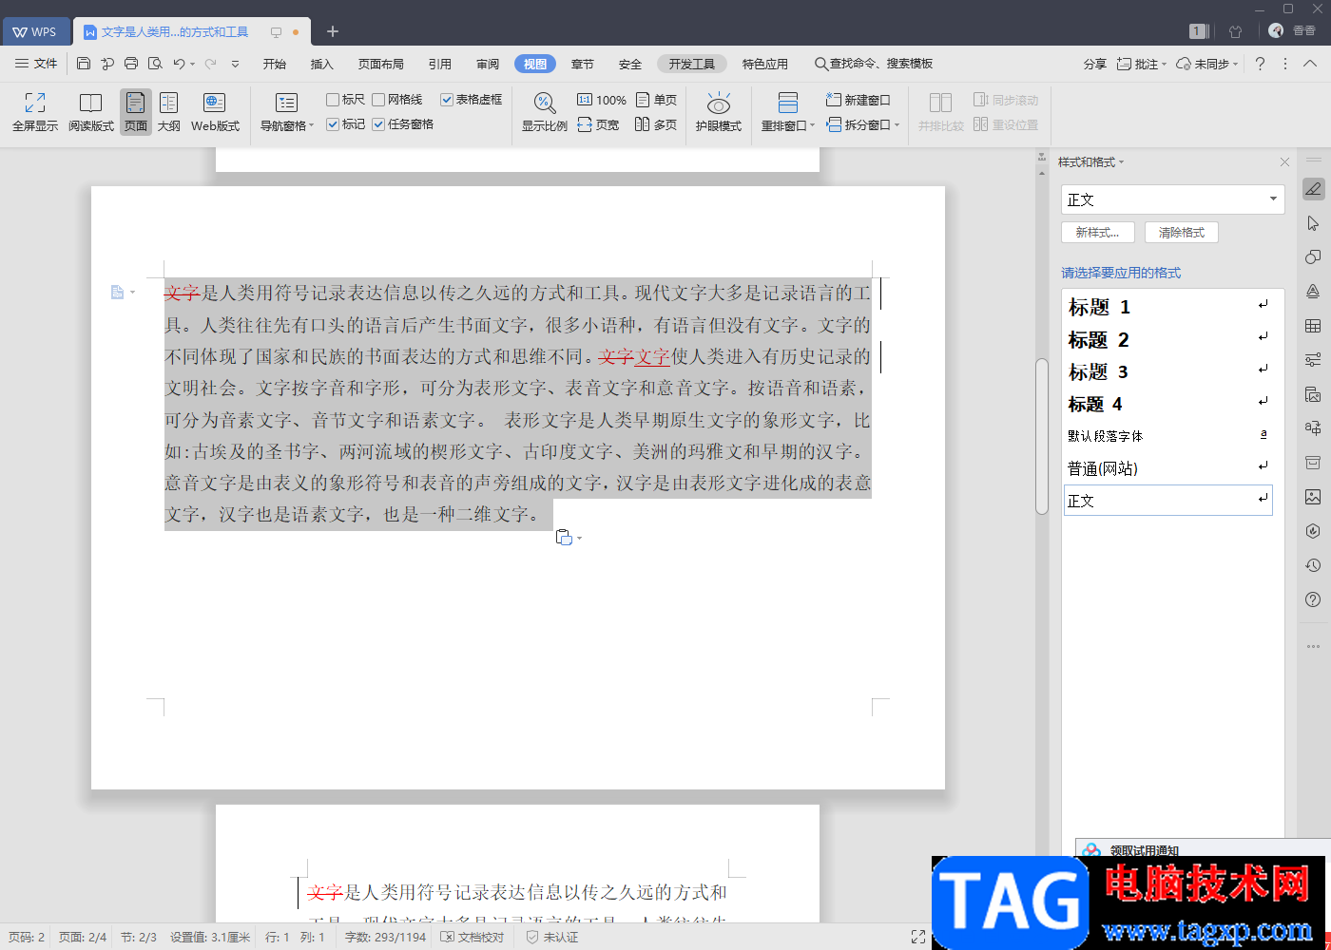The image size is (1331, 950).
Task: Switch to the 页面布局 Page Layout tab
Action: [381, 64]
